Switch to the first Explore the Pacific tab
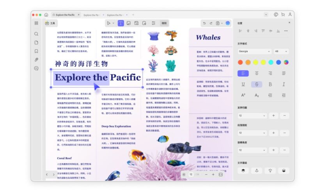 click(x=65, y=15)
